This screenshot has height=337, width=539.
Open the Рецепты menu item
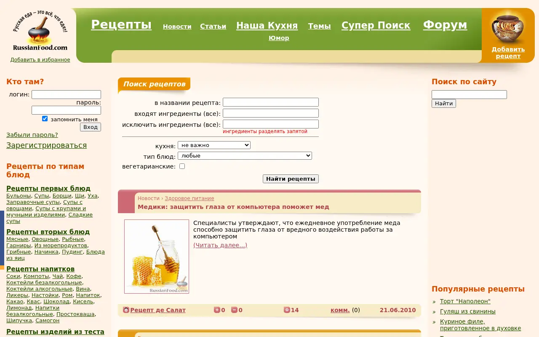click(121, 25)
